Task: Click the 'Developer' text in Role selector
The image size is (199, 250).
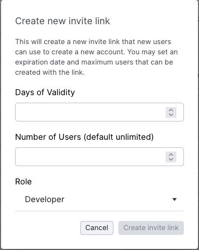Action: click(45, 199)
